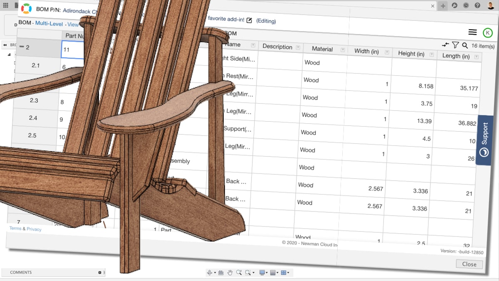Image resolution: width=499 pixels, height=281 pixels.
Task: Click the Material column header
Action: pyautogui.click(x=326, y=49)
